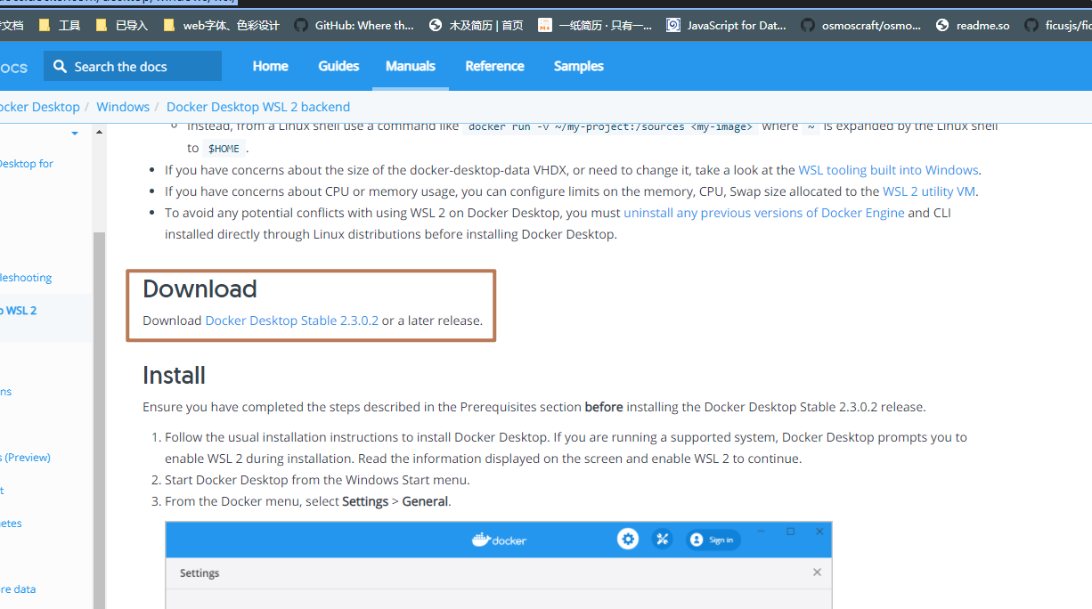Click the Docker Desktop Stable 2.3.0.2 download link

click(292, 321)
